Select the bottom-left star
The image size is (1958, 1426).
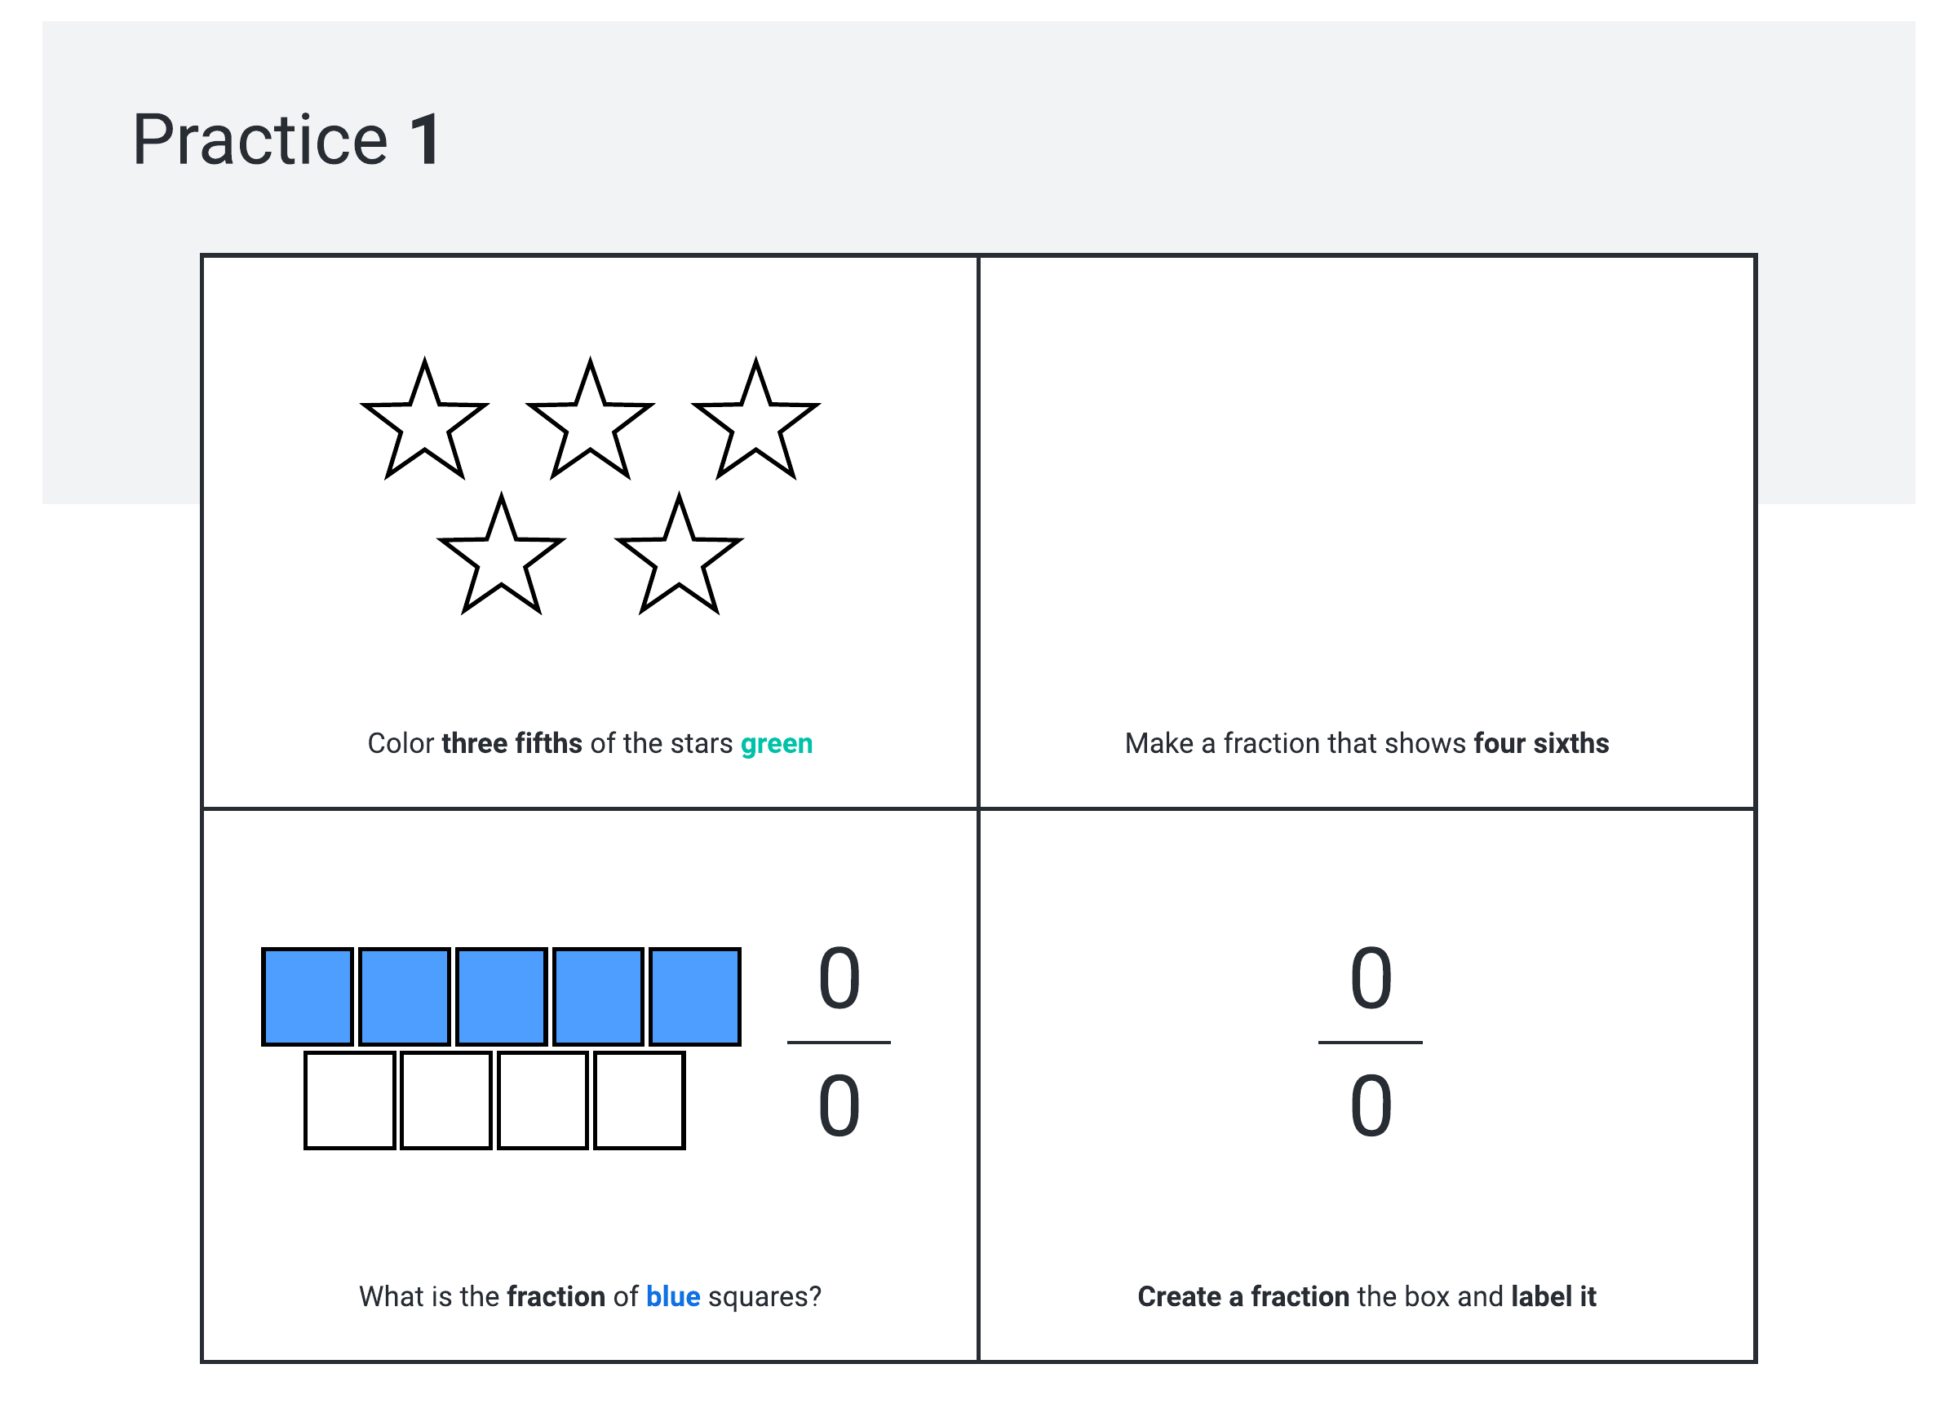[502, 559]
